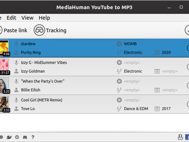Select the stardew track thumbnail
The height and width of the screenshot is (142, 189).
(x=4, y=48)
